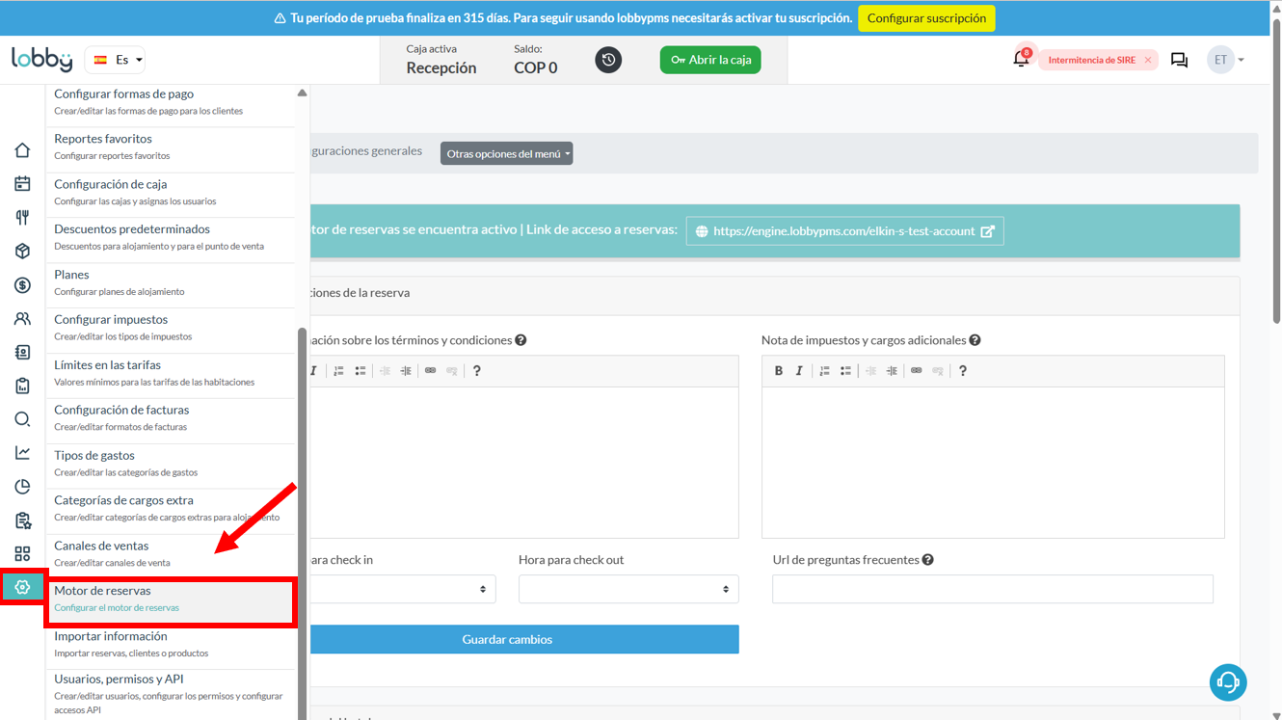
Task: Insert link in impuestos note editor
Action: 917,371
